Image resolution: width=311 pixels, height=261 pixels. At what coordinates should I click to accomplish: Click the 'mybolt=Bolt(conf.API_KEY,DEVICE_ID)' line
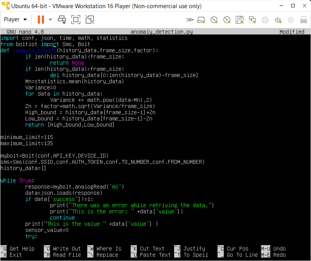pos(55,156)
